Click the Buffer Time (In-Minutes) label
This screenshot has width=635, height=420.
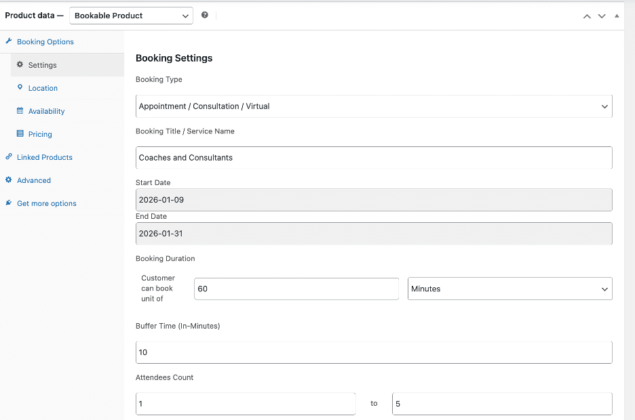(x=178, y=326)
